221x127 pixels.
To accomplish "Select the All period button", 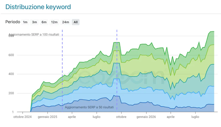I will 75,22.
